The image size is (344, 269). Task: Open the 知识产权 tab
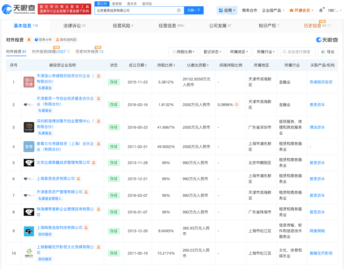[268, 25]
